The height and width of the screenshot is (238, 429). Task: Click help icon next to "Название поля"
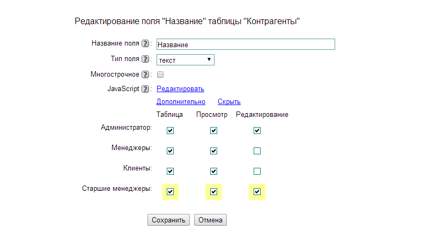[x=145, y=44]
